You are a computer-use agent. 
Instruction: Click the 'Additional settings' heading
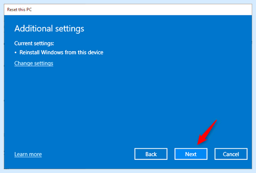coord(49,28)
